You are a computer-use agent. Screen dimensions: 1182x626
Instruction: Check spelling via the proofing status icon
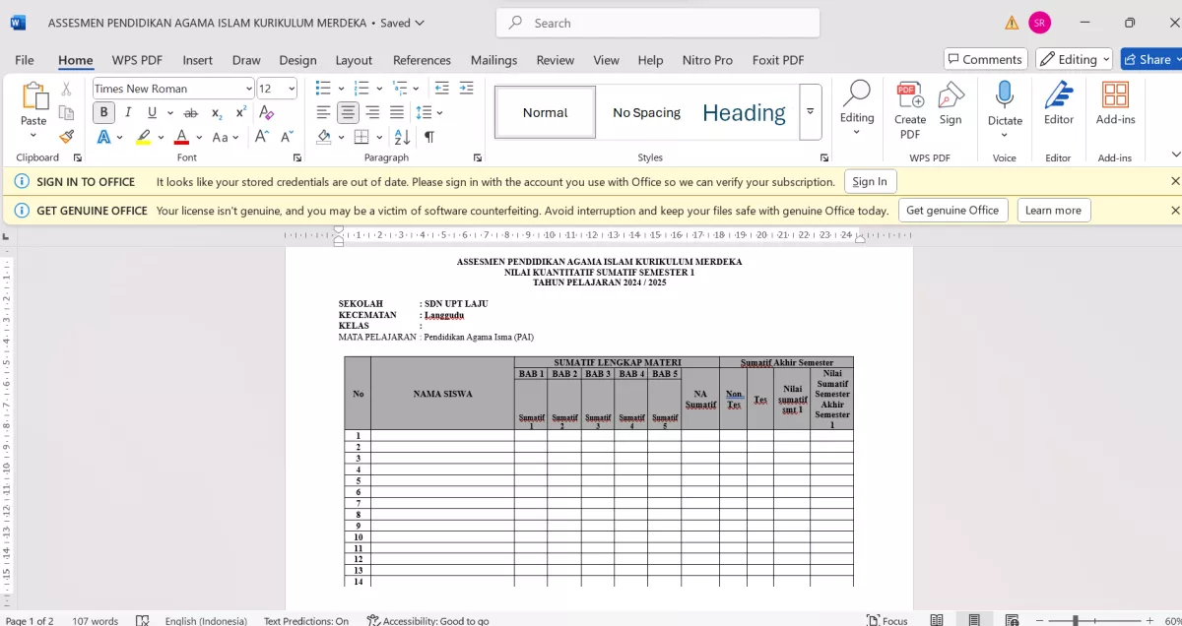click(x=143, y=620)
